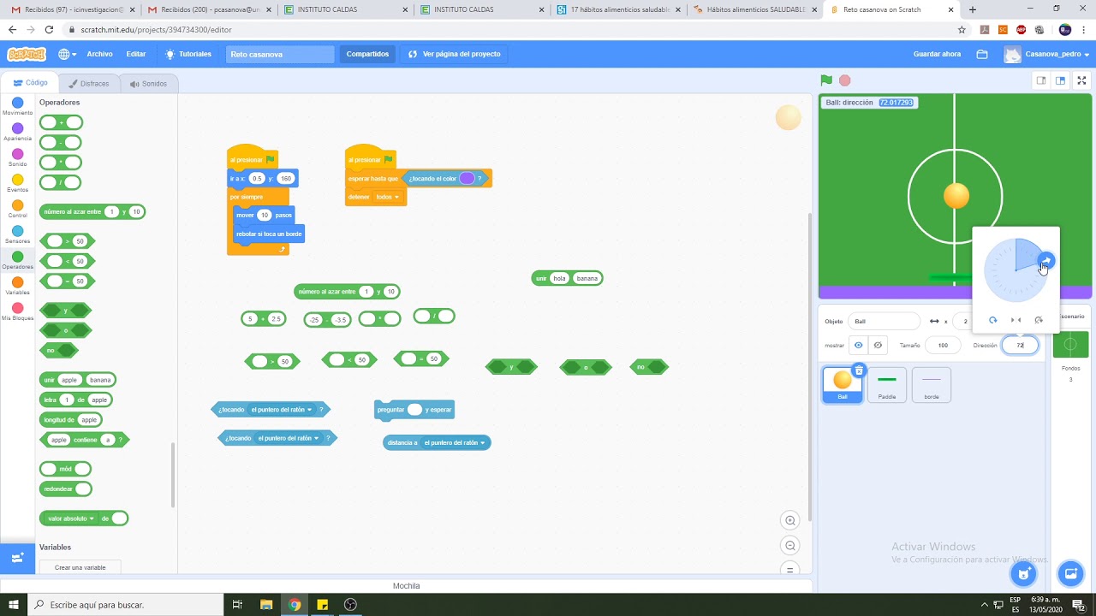
Task: Switch to large stage layout
Action: [1060, 80]
